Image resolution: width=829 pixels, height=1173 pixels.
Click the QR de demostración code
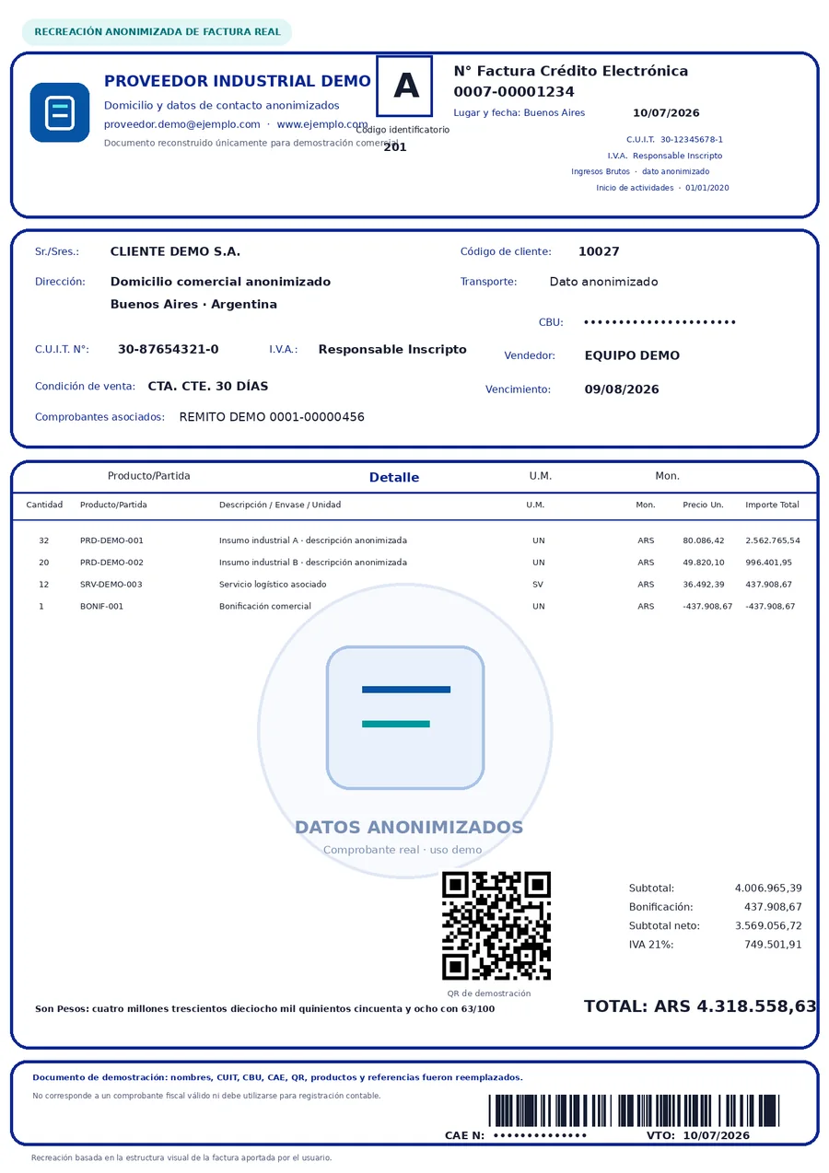(496, 925)
